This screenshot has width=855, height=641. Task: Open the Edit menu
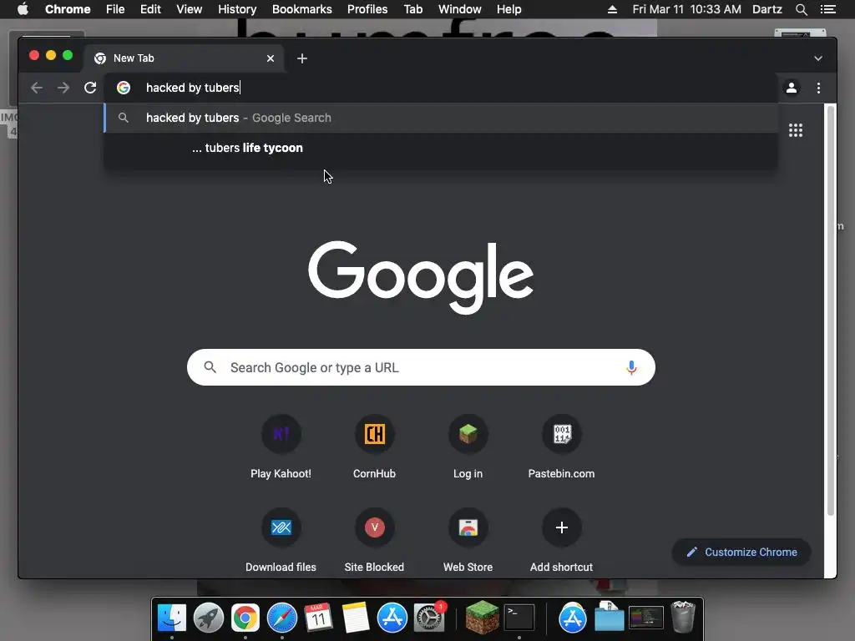pos(150,9)
